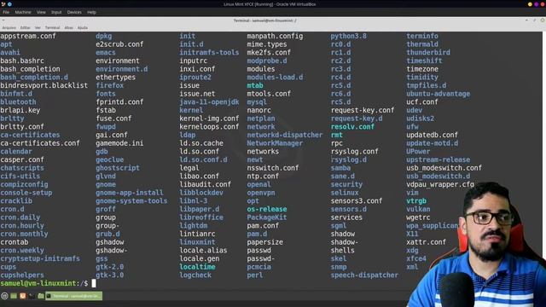Click the bash.bashrc file name
The image size is (546, 307).
click(22, 61)
